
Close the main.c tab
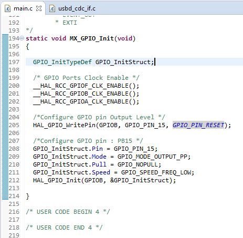[x=39, y=8]
